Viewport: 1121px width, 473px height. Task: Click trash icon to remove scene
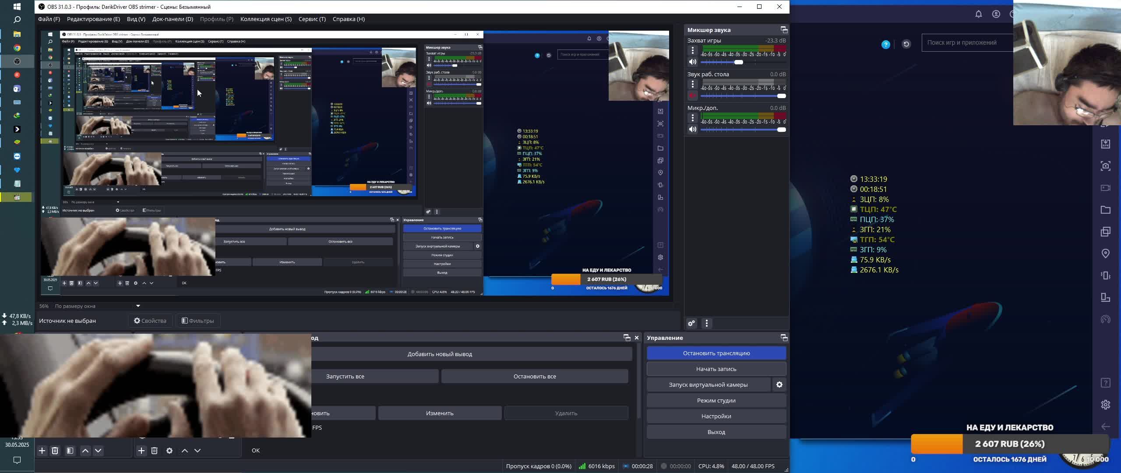click(55, 450)
